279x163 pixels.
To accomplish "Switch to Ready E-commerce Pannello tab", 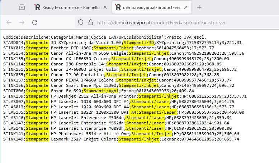I will (71, 8).
